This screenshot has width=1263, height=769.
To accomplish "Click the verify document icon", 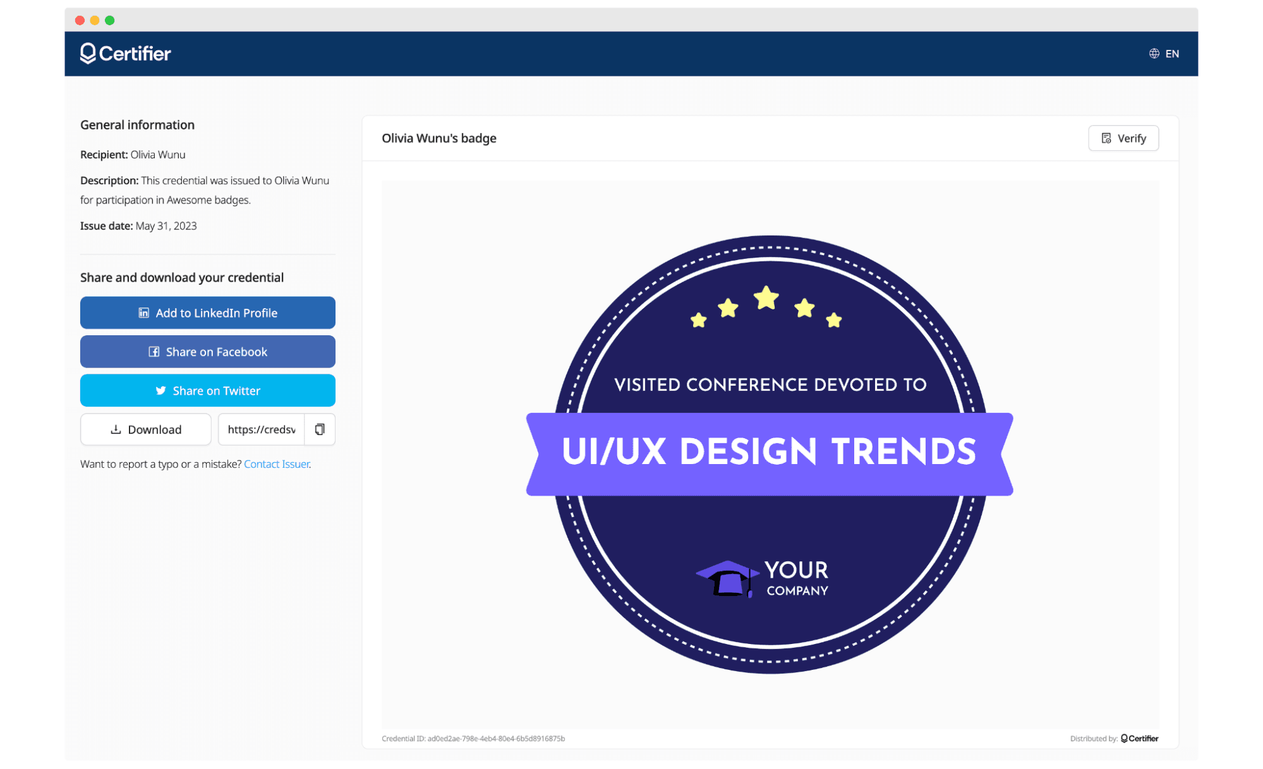I will pyautogui.click(x=1106, y=138).
